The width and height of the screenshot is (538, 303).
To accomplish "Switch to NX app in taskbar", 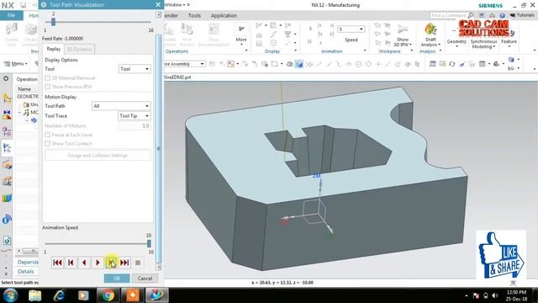I will 157,295.
